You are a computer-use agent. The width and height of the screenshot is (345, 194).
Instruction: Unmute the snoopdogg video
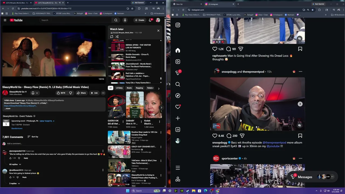pos(299,125)
